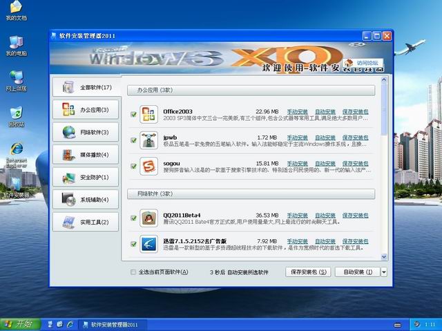Image resolution: width=442 pixels, height=331 pixels.
Task: Click the sogou input method icon
Action: 148,166
